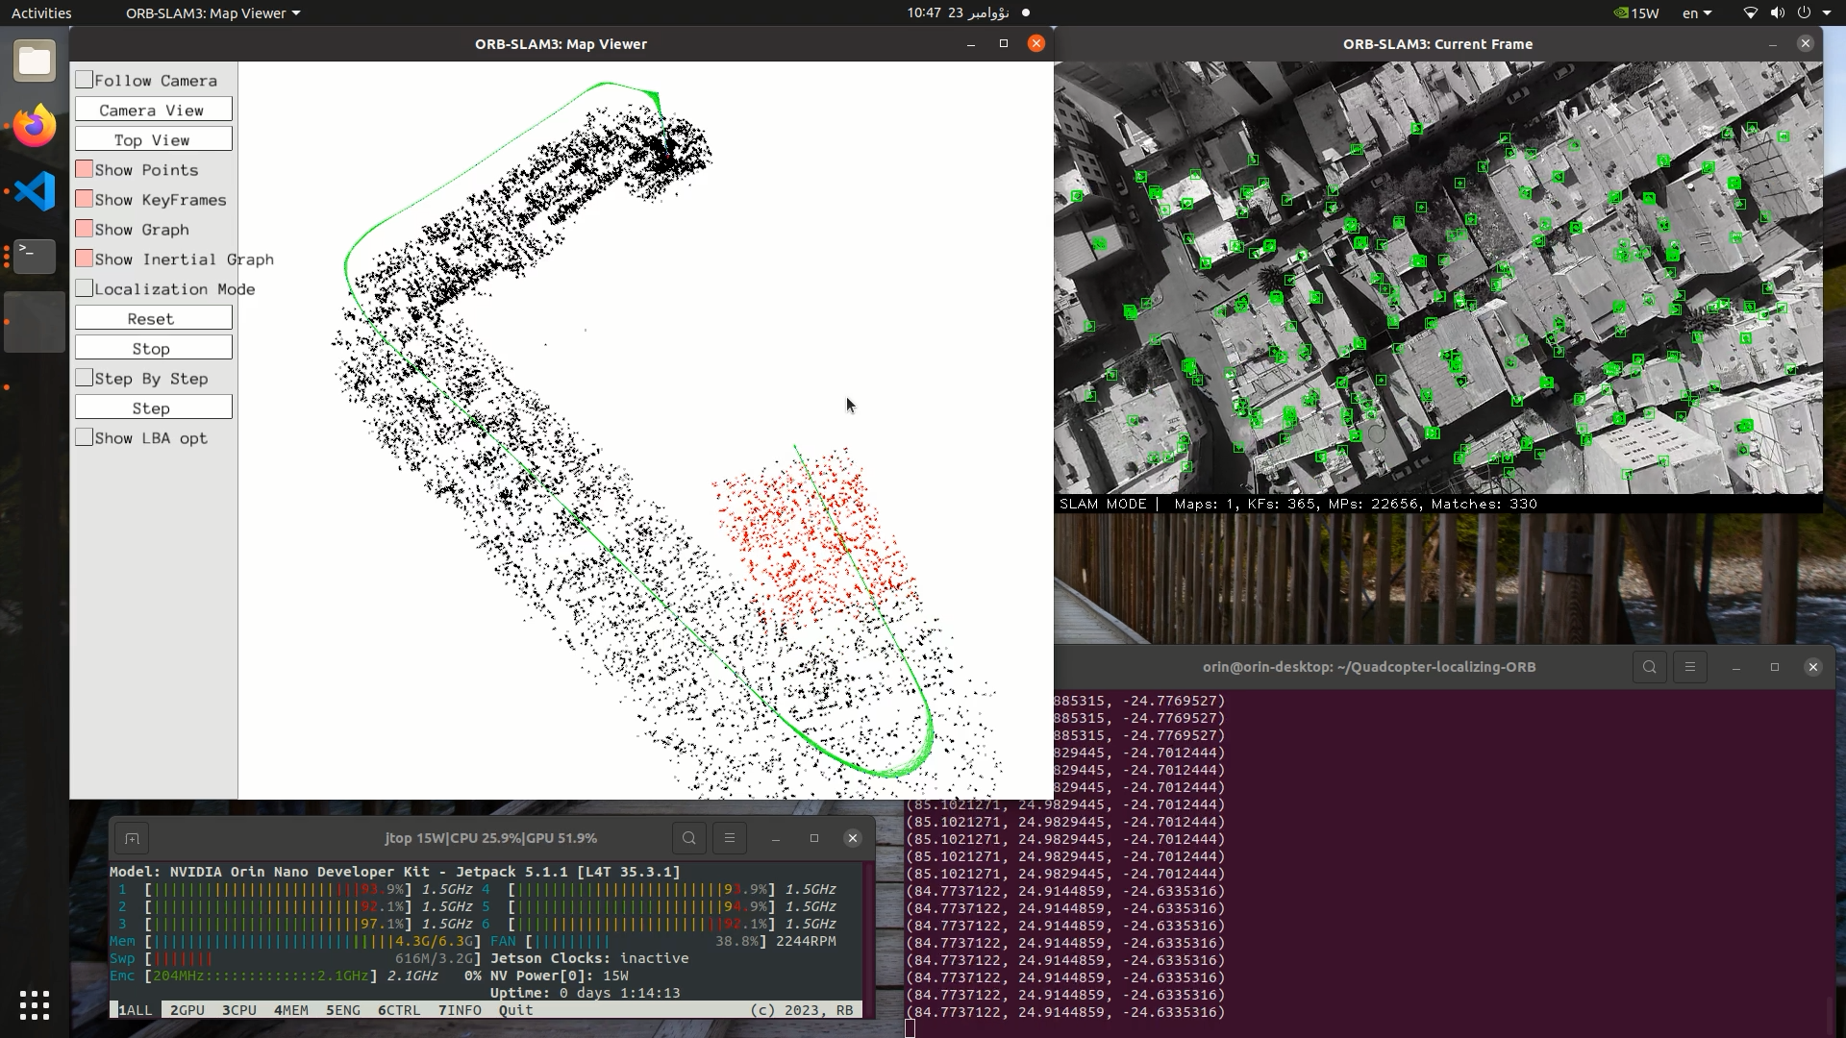Open the 4MEM tab in jtop
This screenshot has height=1038, width=1846.
(x=291, y=1010)
